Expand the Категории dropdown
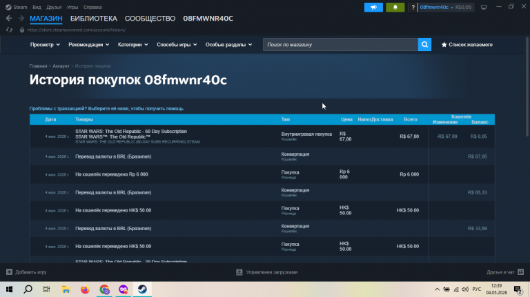Viewport: 530px width, 297px height. (132, 45)
